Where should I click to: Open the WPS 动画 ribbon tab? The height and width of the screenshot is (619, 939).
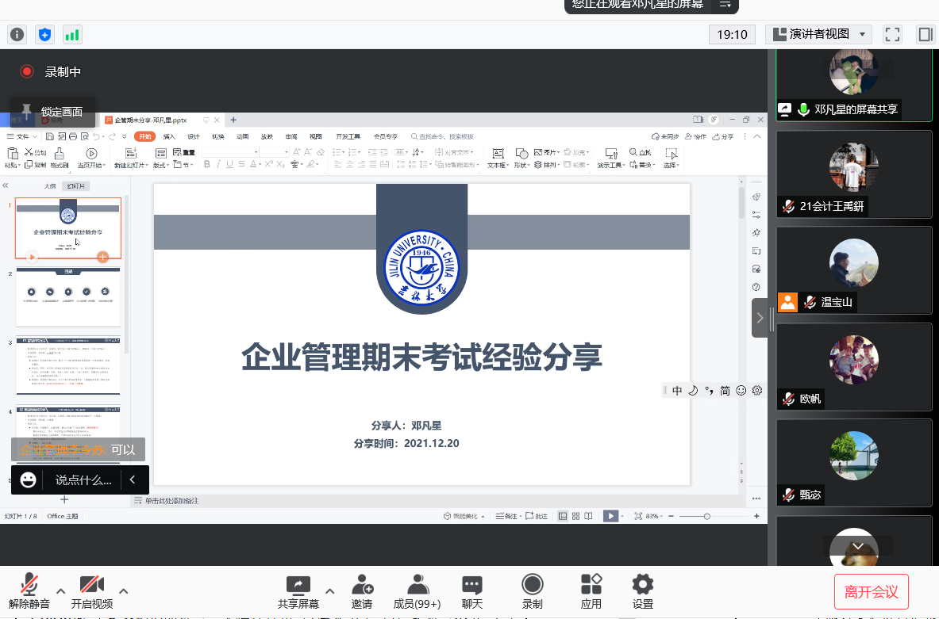(243, 136)
